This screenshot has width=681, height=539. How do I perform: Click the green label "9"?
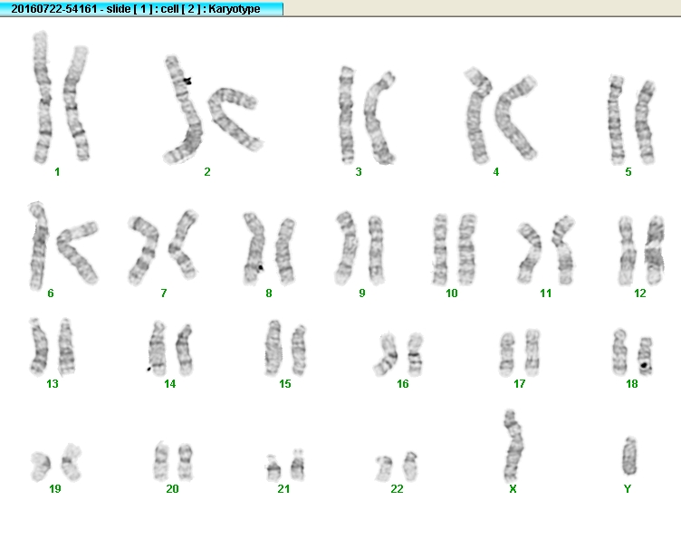[x=362, y=294]
